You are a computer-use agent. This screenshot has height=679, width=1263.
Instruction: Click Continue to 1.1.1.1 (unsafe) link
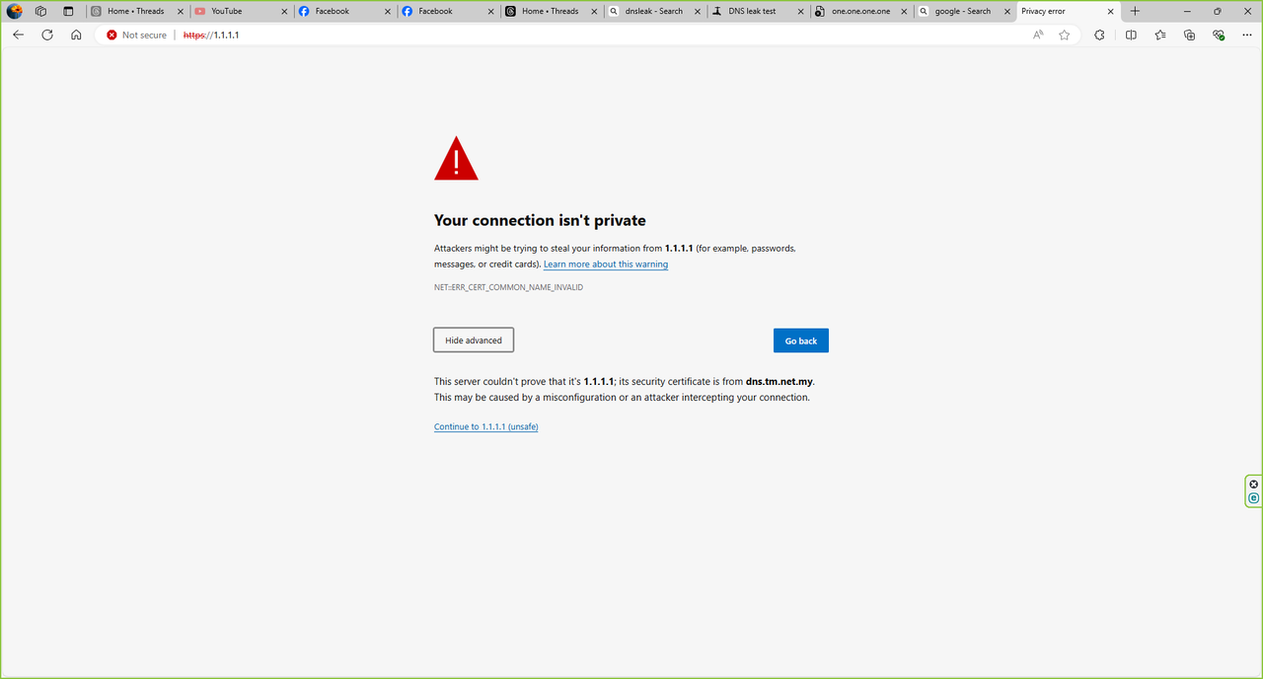pyautogui.click(x=486, y=427)
